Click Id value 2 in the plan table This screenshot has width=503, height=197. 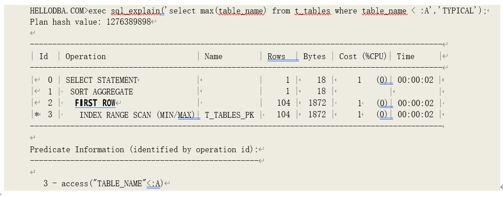(x=50, y=103)
